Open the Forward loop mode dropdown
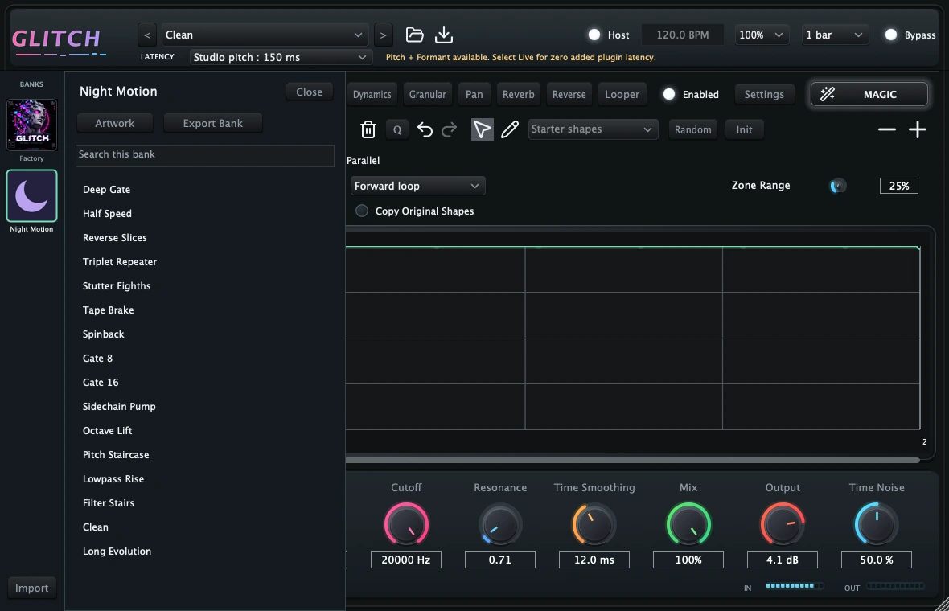Image resolution: width=949 pixels, height=611 pixels. (417, 186)
